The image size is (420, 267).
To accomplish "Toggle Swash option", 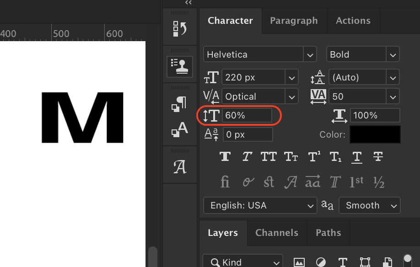I will tap(291, 182).
